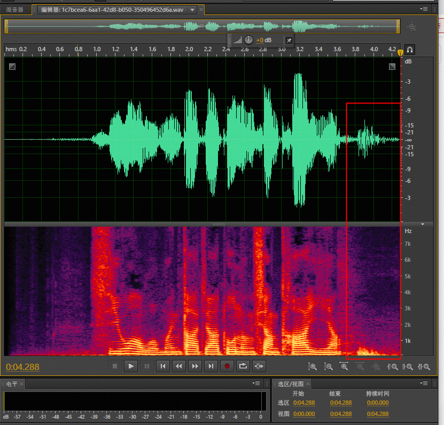The image size is (444, 425).
Task: Click the selection start time value
Action: click(x=303, y=403)
